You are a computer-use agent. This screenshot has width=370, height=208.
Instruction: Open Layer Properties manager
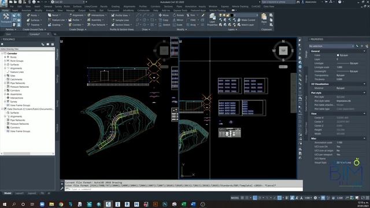click(212, 20)
